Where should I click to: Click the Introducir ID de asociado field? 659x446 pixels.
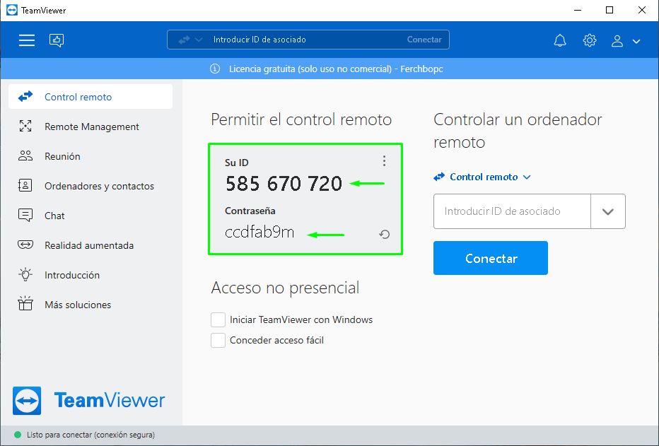pyautogui.click(x=511, y=211)
